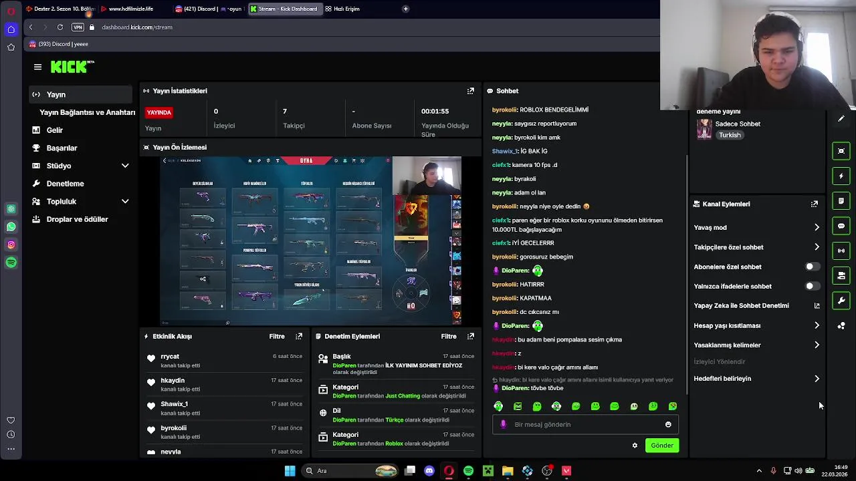This screenshot has width=856, height=481.
Task: Open Filtre in Denetim Eylemleri panel
Action: coord(449,336)
